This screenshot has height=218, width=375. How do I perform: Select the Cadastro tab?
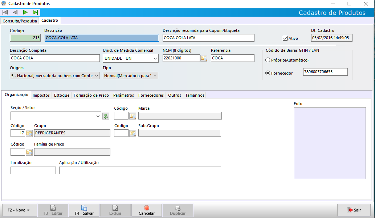click(50, 21)
